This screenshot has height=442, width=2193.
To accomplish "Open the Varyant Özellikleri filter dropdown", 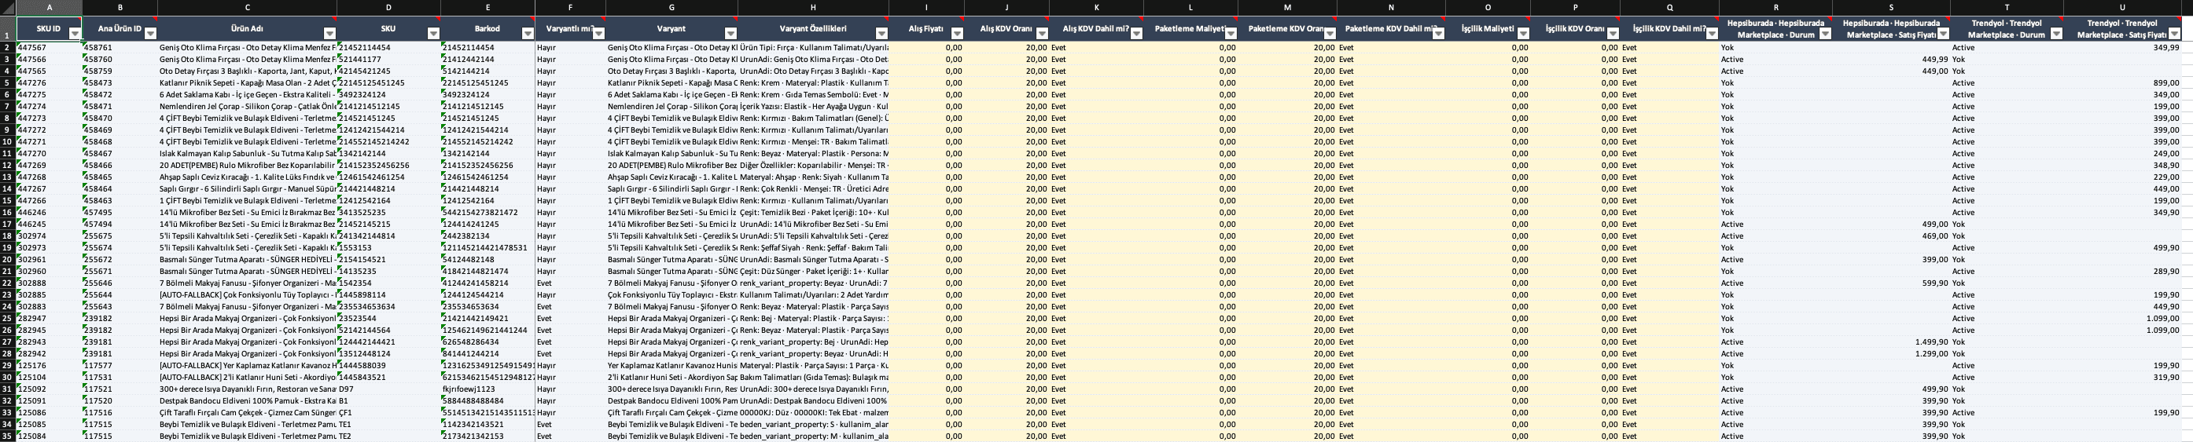I will 881,34.
